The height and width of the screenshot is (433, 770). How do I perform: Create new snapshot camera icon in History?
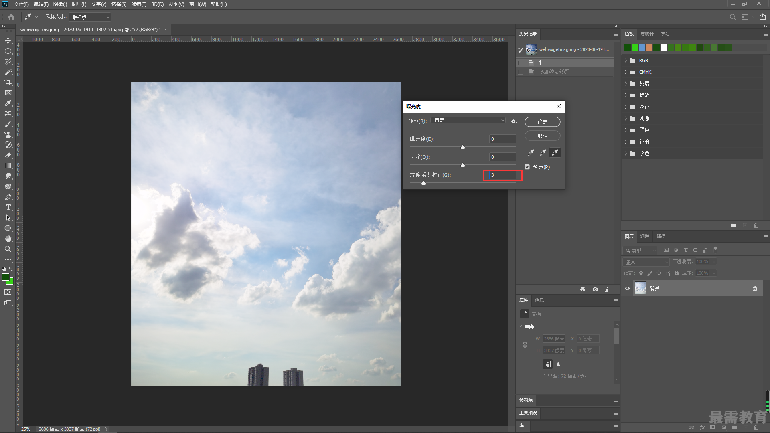coord(595,289)
